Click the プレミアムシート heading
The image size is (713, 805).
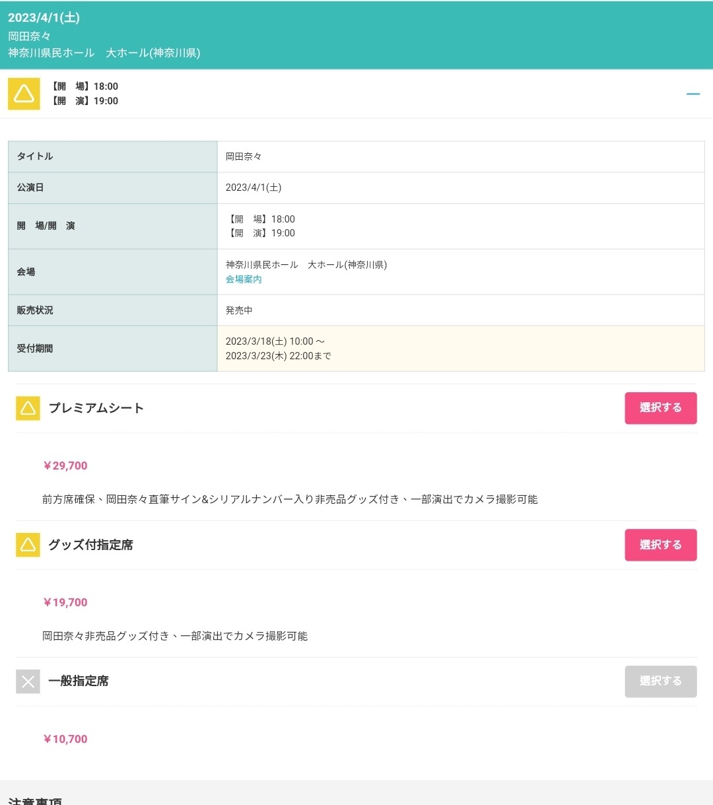pyautogui.click(x=96, y=408)
